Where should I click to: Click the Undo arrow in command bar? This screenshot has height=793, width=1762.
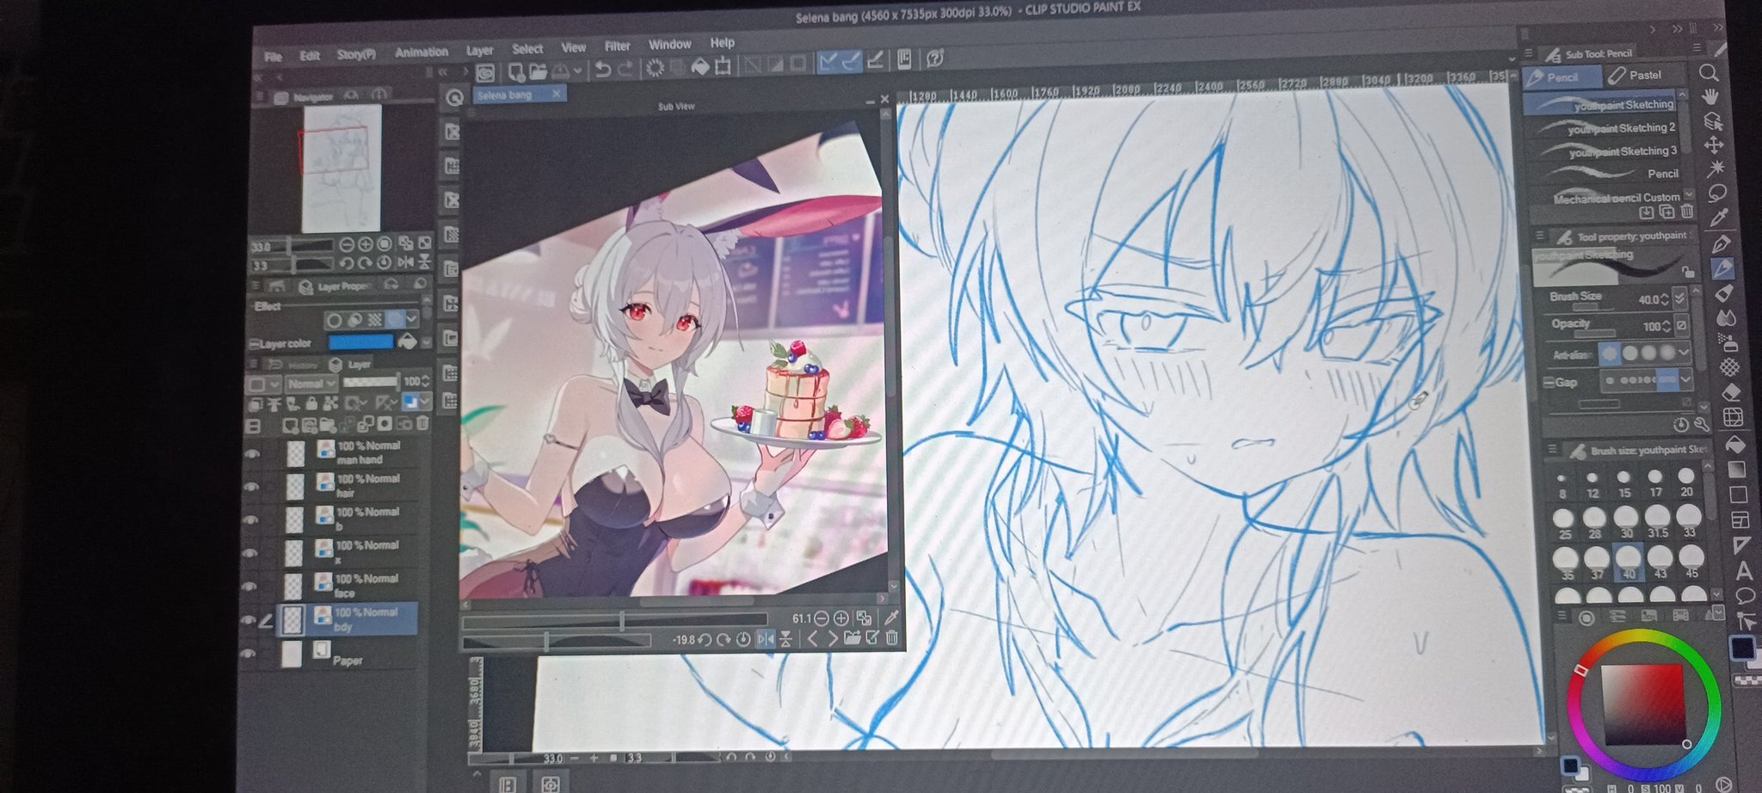[x=602, y=69]
